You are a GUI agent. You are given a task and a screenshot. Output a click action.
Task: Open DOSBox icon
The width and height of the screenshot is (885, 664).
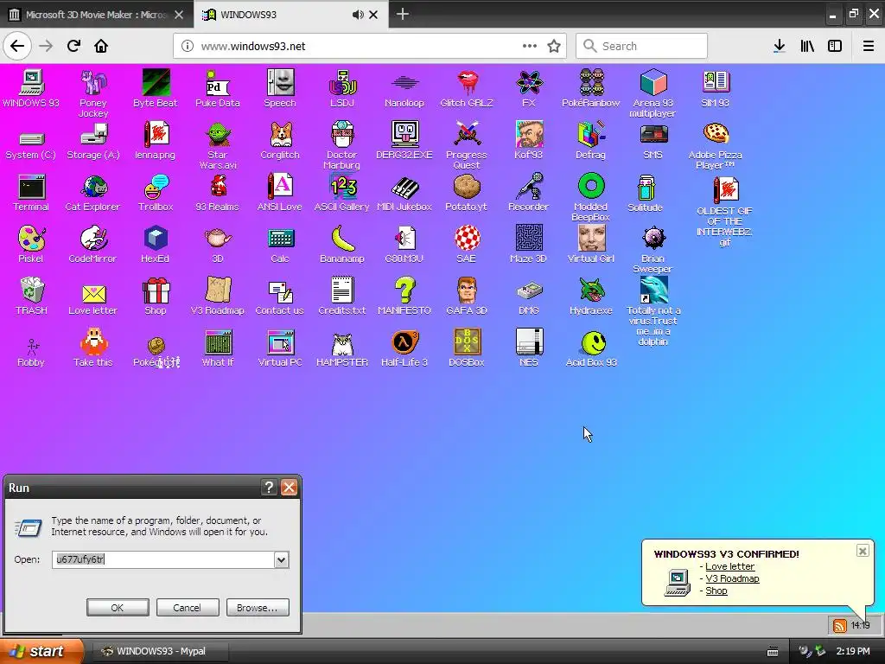pyautogui.click(x=467, y=342)
